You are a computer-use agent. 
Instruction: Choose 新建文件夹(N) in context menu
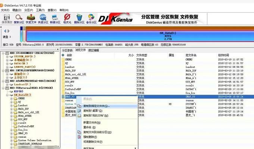[x=107, y=123]
